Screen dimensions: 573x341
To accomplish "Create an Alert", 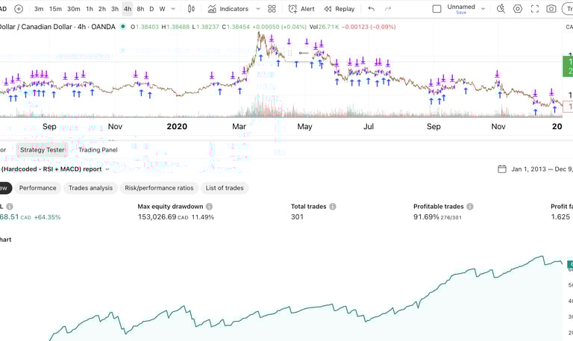I will (301, 9).
